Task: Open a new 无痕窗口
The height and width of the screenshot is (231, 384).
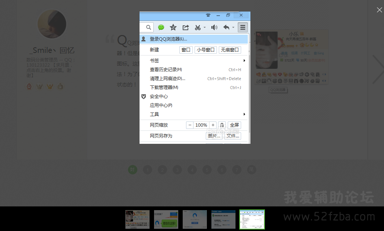Action: tap(230, 50)
